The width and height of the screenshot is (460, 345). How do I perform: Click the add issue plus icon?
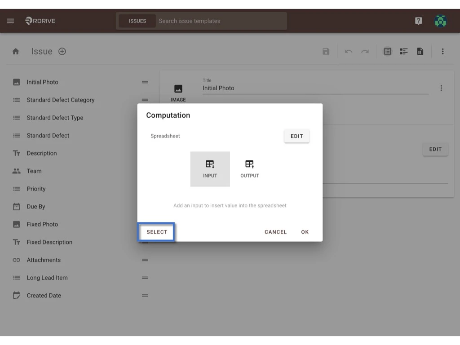[x=62, y=52]
